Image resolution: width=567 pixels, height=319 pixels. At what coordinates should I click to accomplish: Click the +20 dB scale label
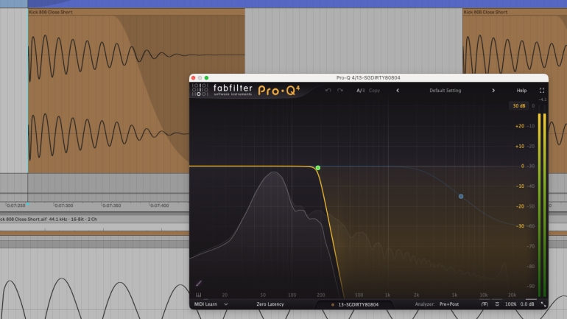[x=520, y=126]
